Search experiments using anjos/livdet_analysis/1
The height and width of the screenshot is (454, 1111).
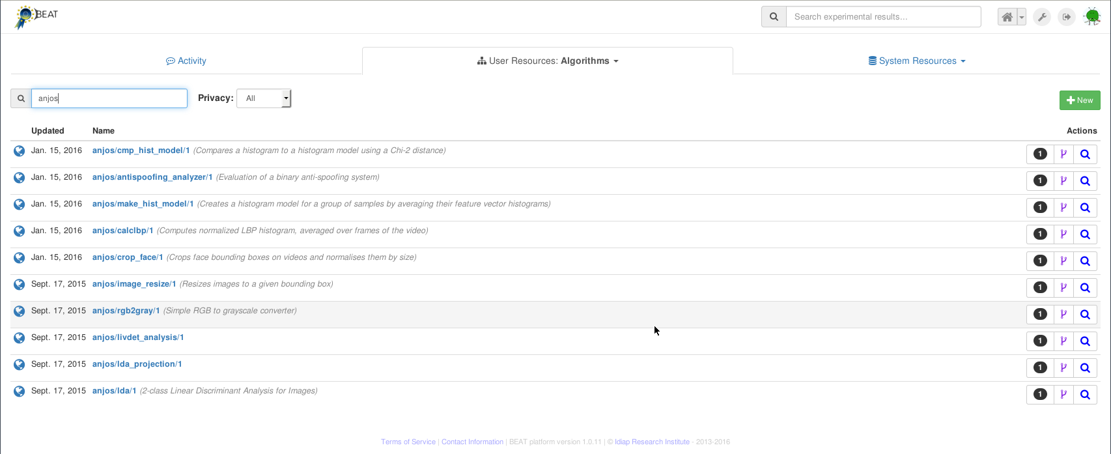[1085, 341]
